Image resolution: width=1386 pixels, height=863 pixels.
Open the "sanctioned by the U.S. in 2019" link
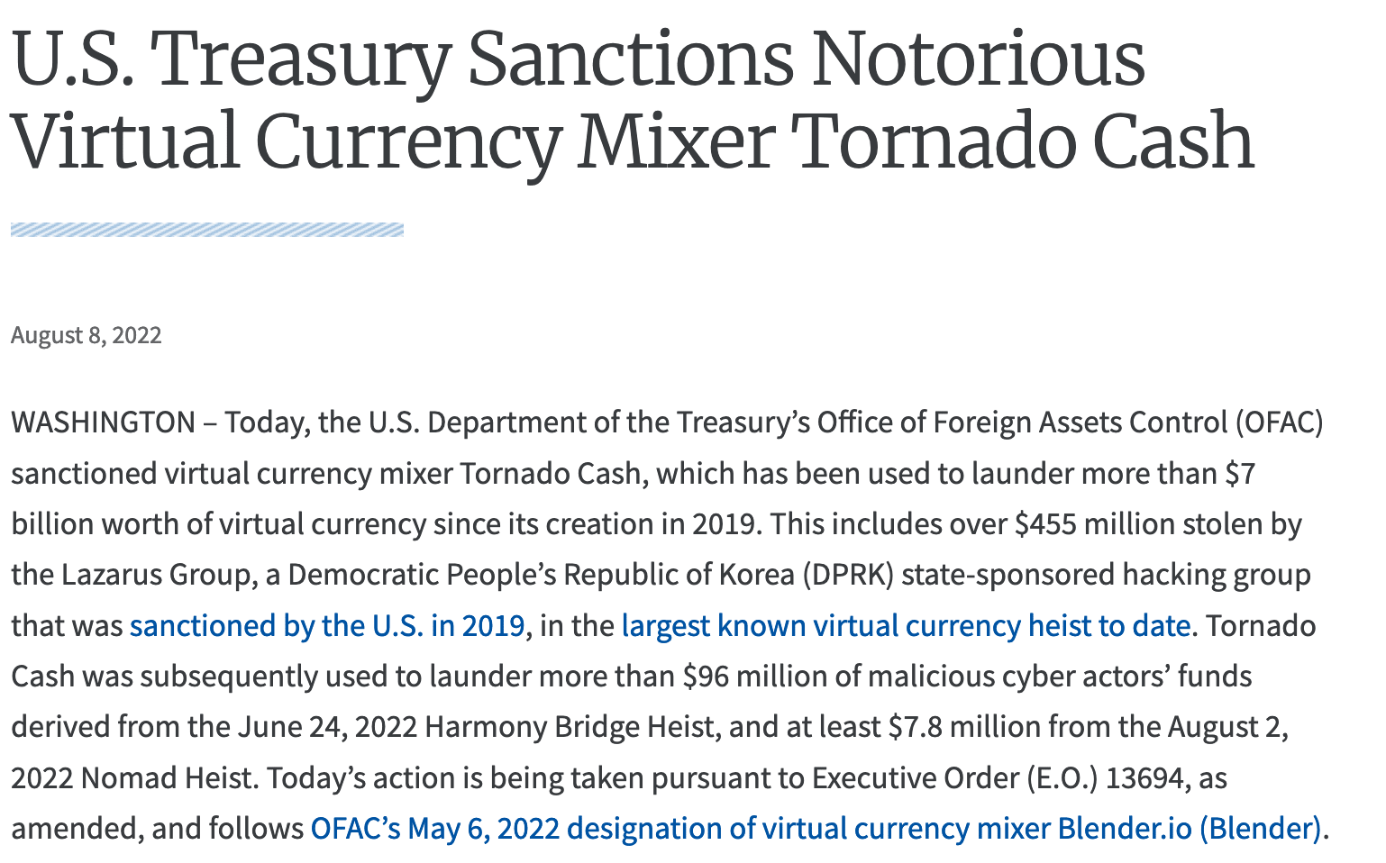[x=327, y=625]
